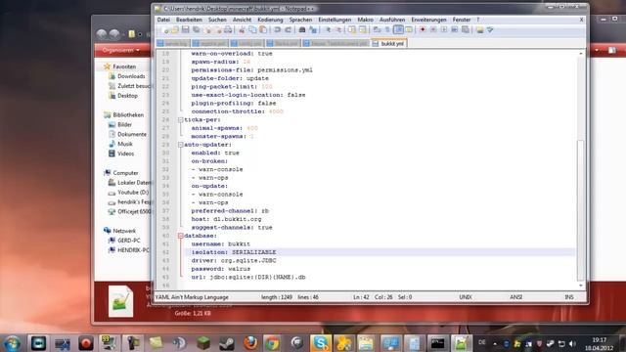Open the Organisieren dropdown in Explorer
Image resolution: width=626 pixels, height=352 pixels.
[121, 50]
